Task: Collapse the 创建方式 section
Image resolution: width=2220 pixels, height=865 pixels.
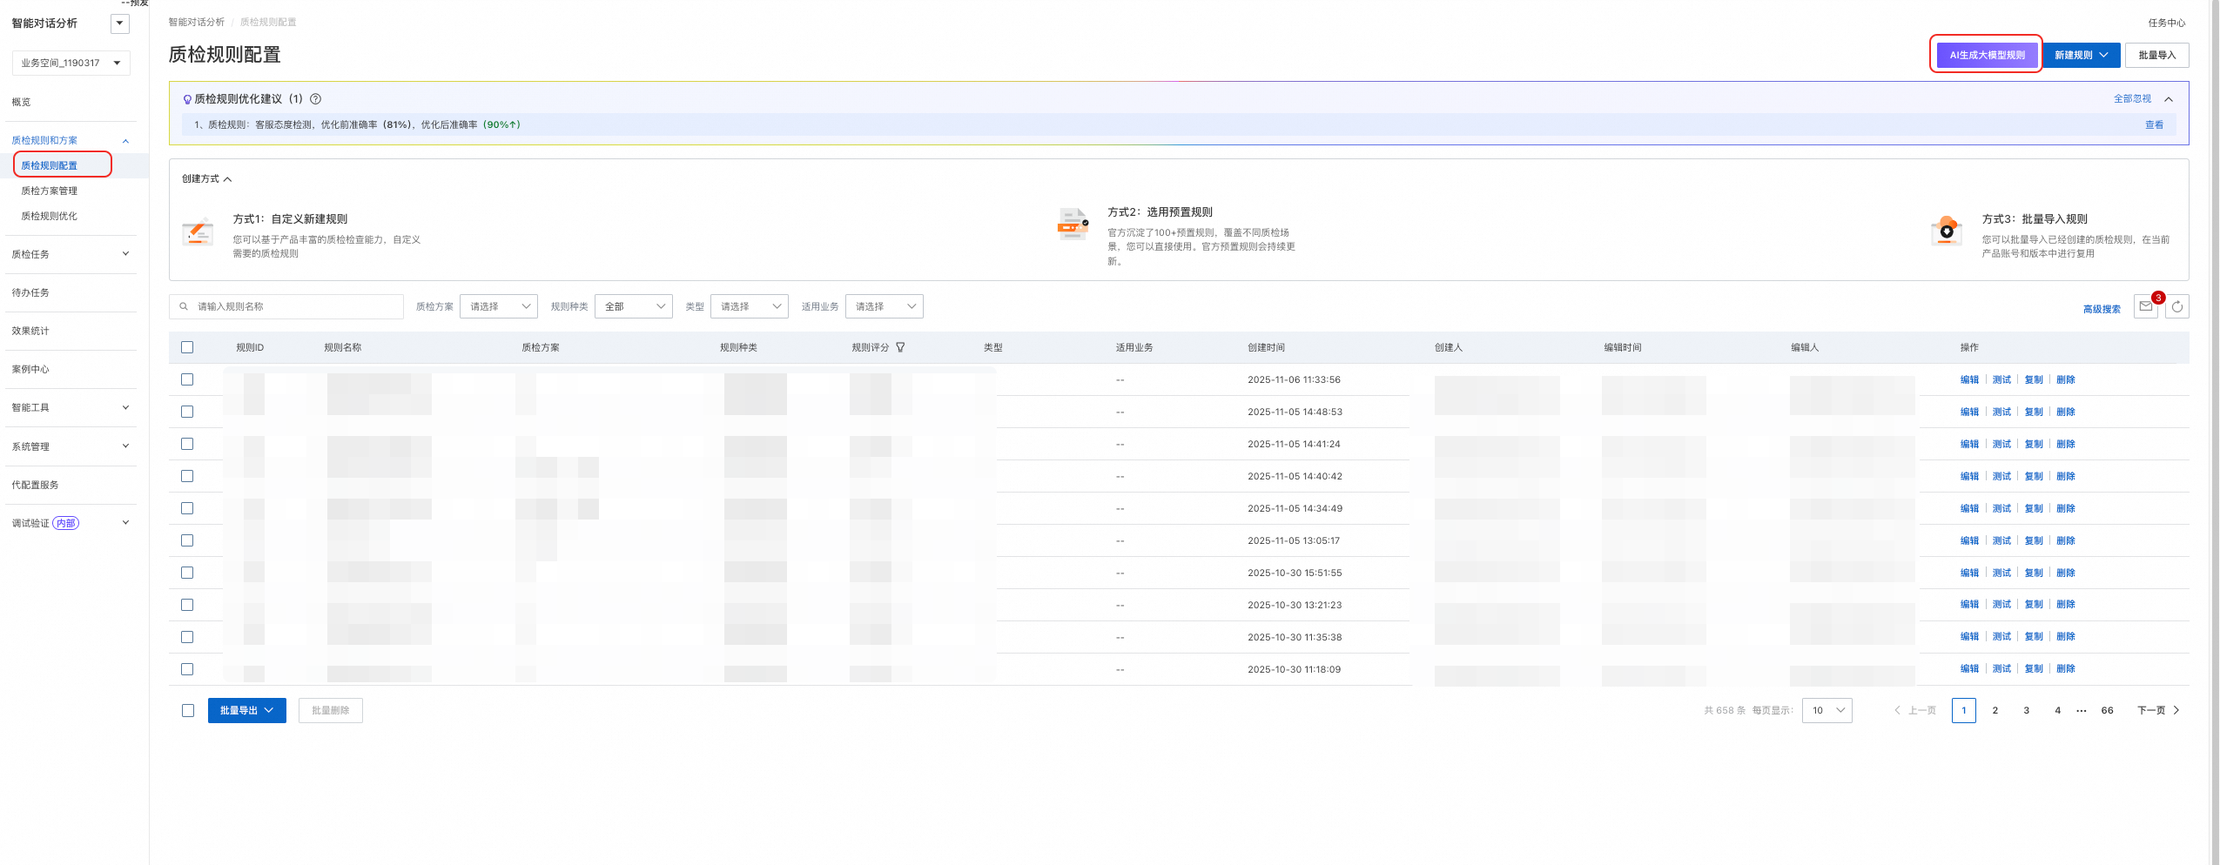Action: 207,179
